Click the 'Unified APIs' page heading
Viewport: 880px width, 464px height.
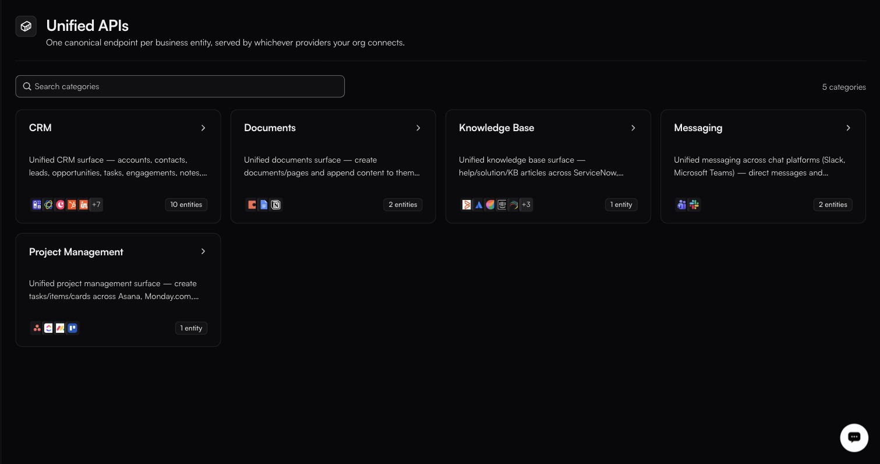[x=87, y=26]
